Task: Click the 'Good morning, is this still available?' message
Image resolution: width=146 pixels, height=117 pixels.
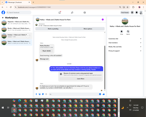Action: point(51,56)
